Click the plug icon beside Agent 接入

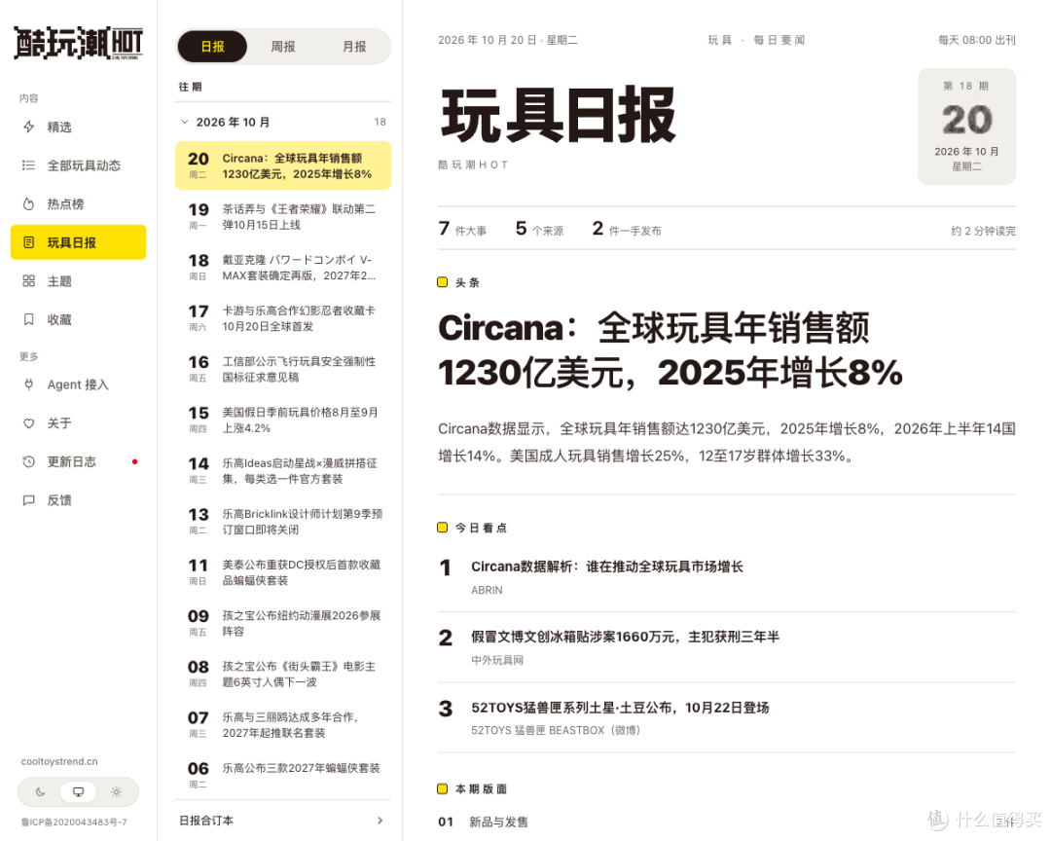coord(29,384)
